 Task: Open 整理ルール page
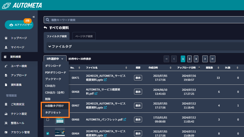click(x=18, y=123)
